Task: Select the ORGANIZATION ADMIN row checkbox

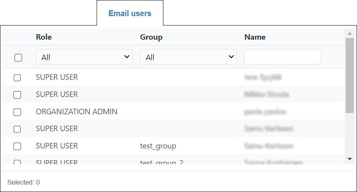Action: click(x=17, y=112)
